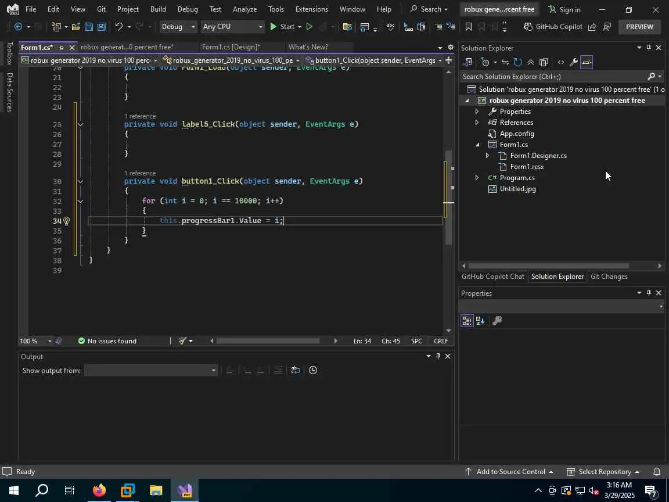Viewport: 669px width, 502px height.
Task: Expand the References node
Action: click(477, 123)
